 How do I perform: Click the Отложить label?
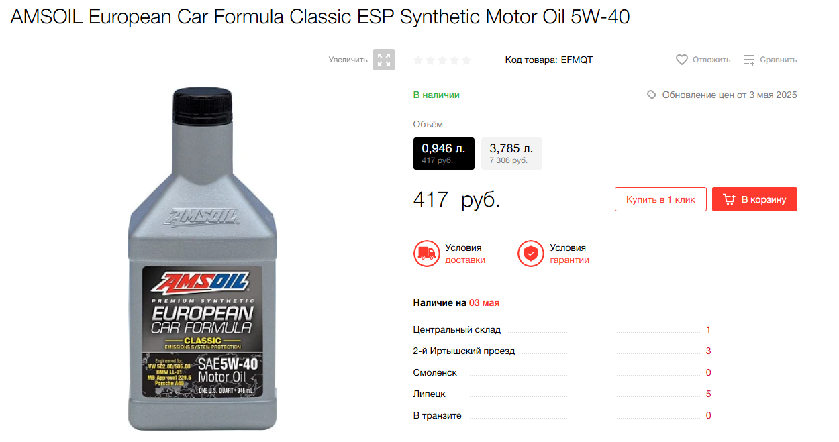click(x=711, y=60)
